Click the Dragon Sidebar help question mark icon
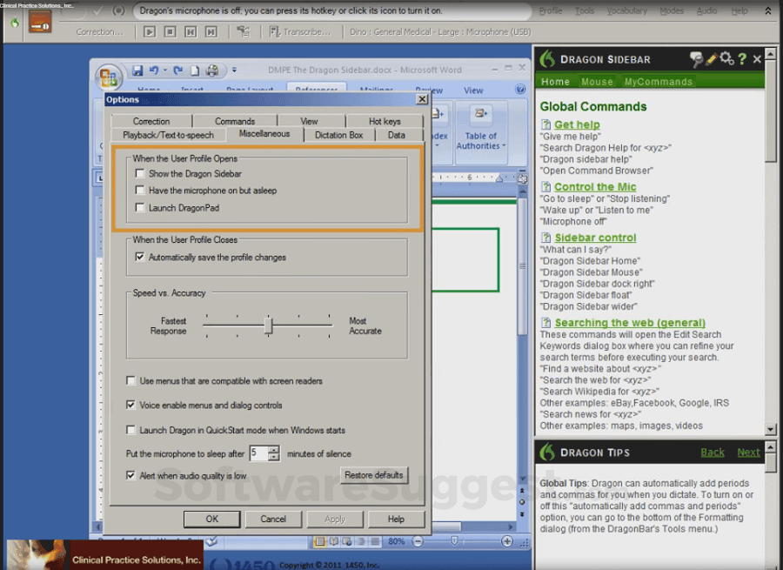 point(742,58)
